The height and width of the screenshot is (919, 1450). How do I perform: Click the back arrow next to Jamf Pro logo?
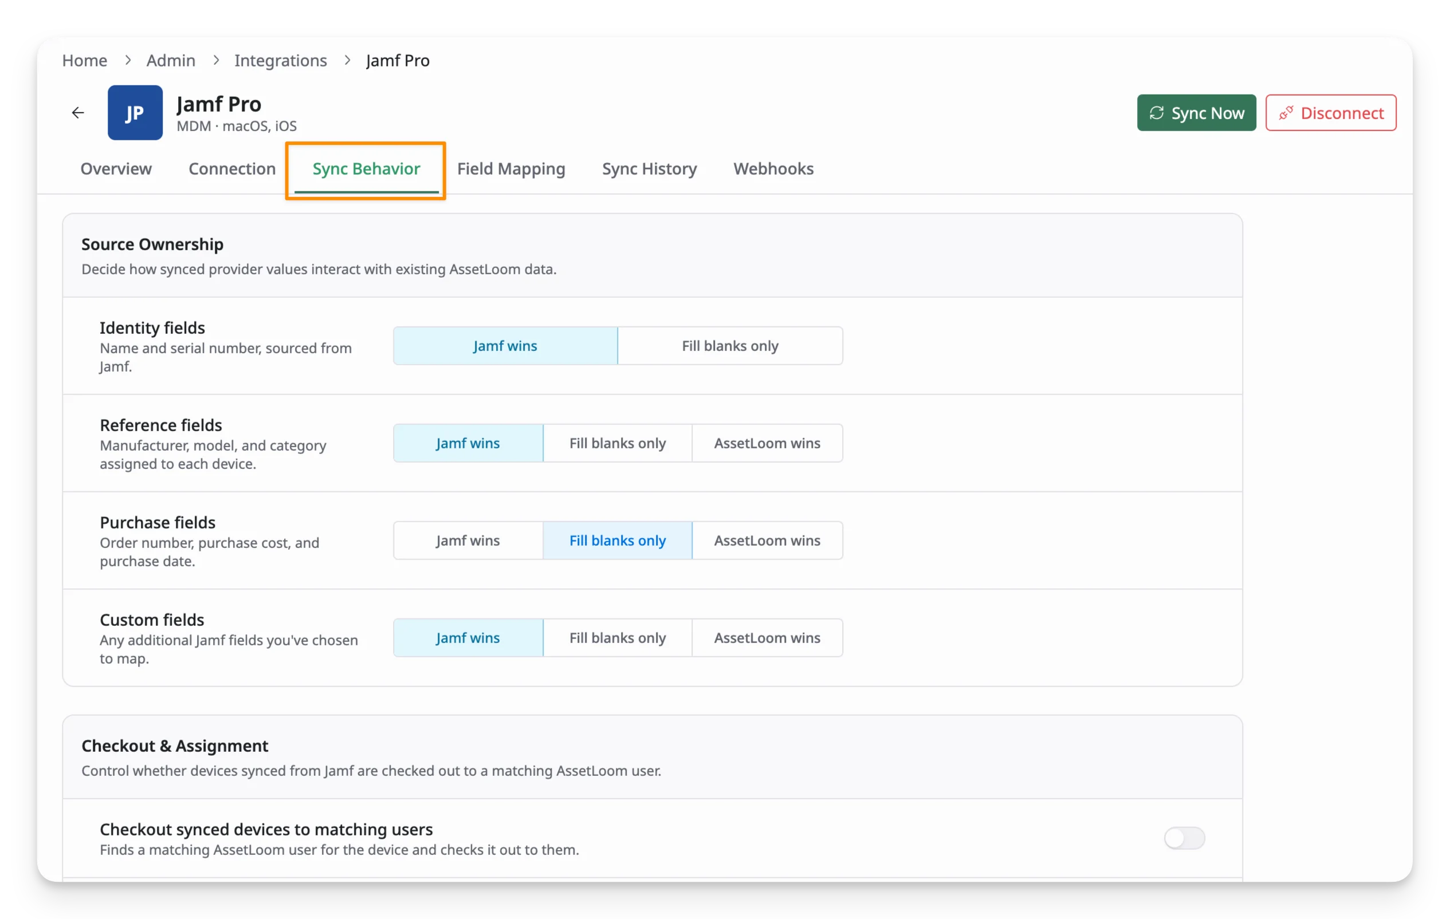[78, 113]
